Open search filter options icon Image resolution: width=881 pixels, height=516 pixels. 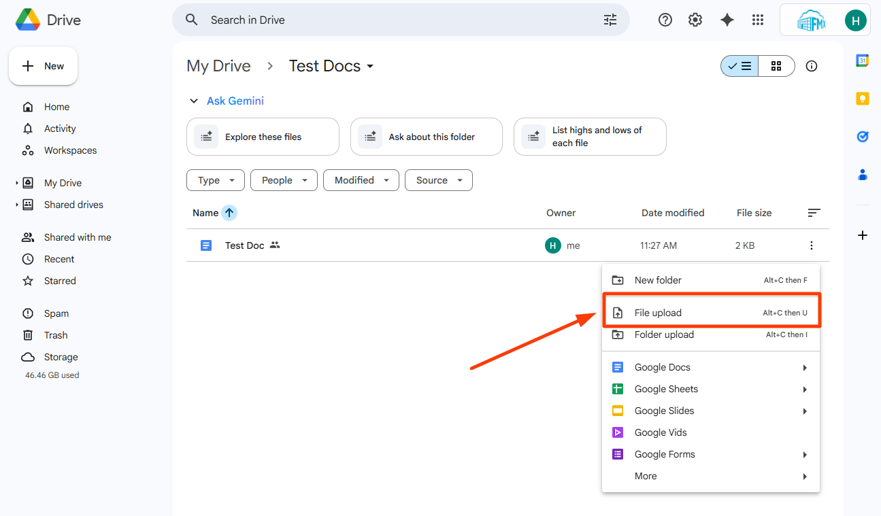[x=610, y=20]
